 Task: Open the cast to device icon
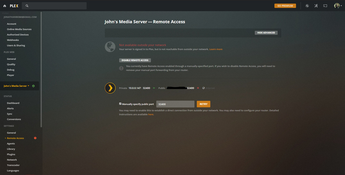[x=325, y=6]
